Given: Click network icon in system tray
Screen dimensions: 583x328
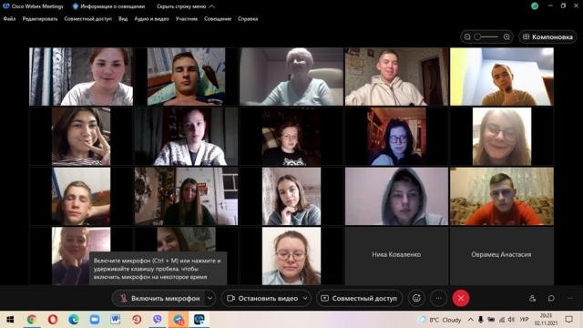Looking at the screenshot, I should (502, 320).
